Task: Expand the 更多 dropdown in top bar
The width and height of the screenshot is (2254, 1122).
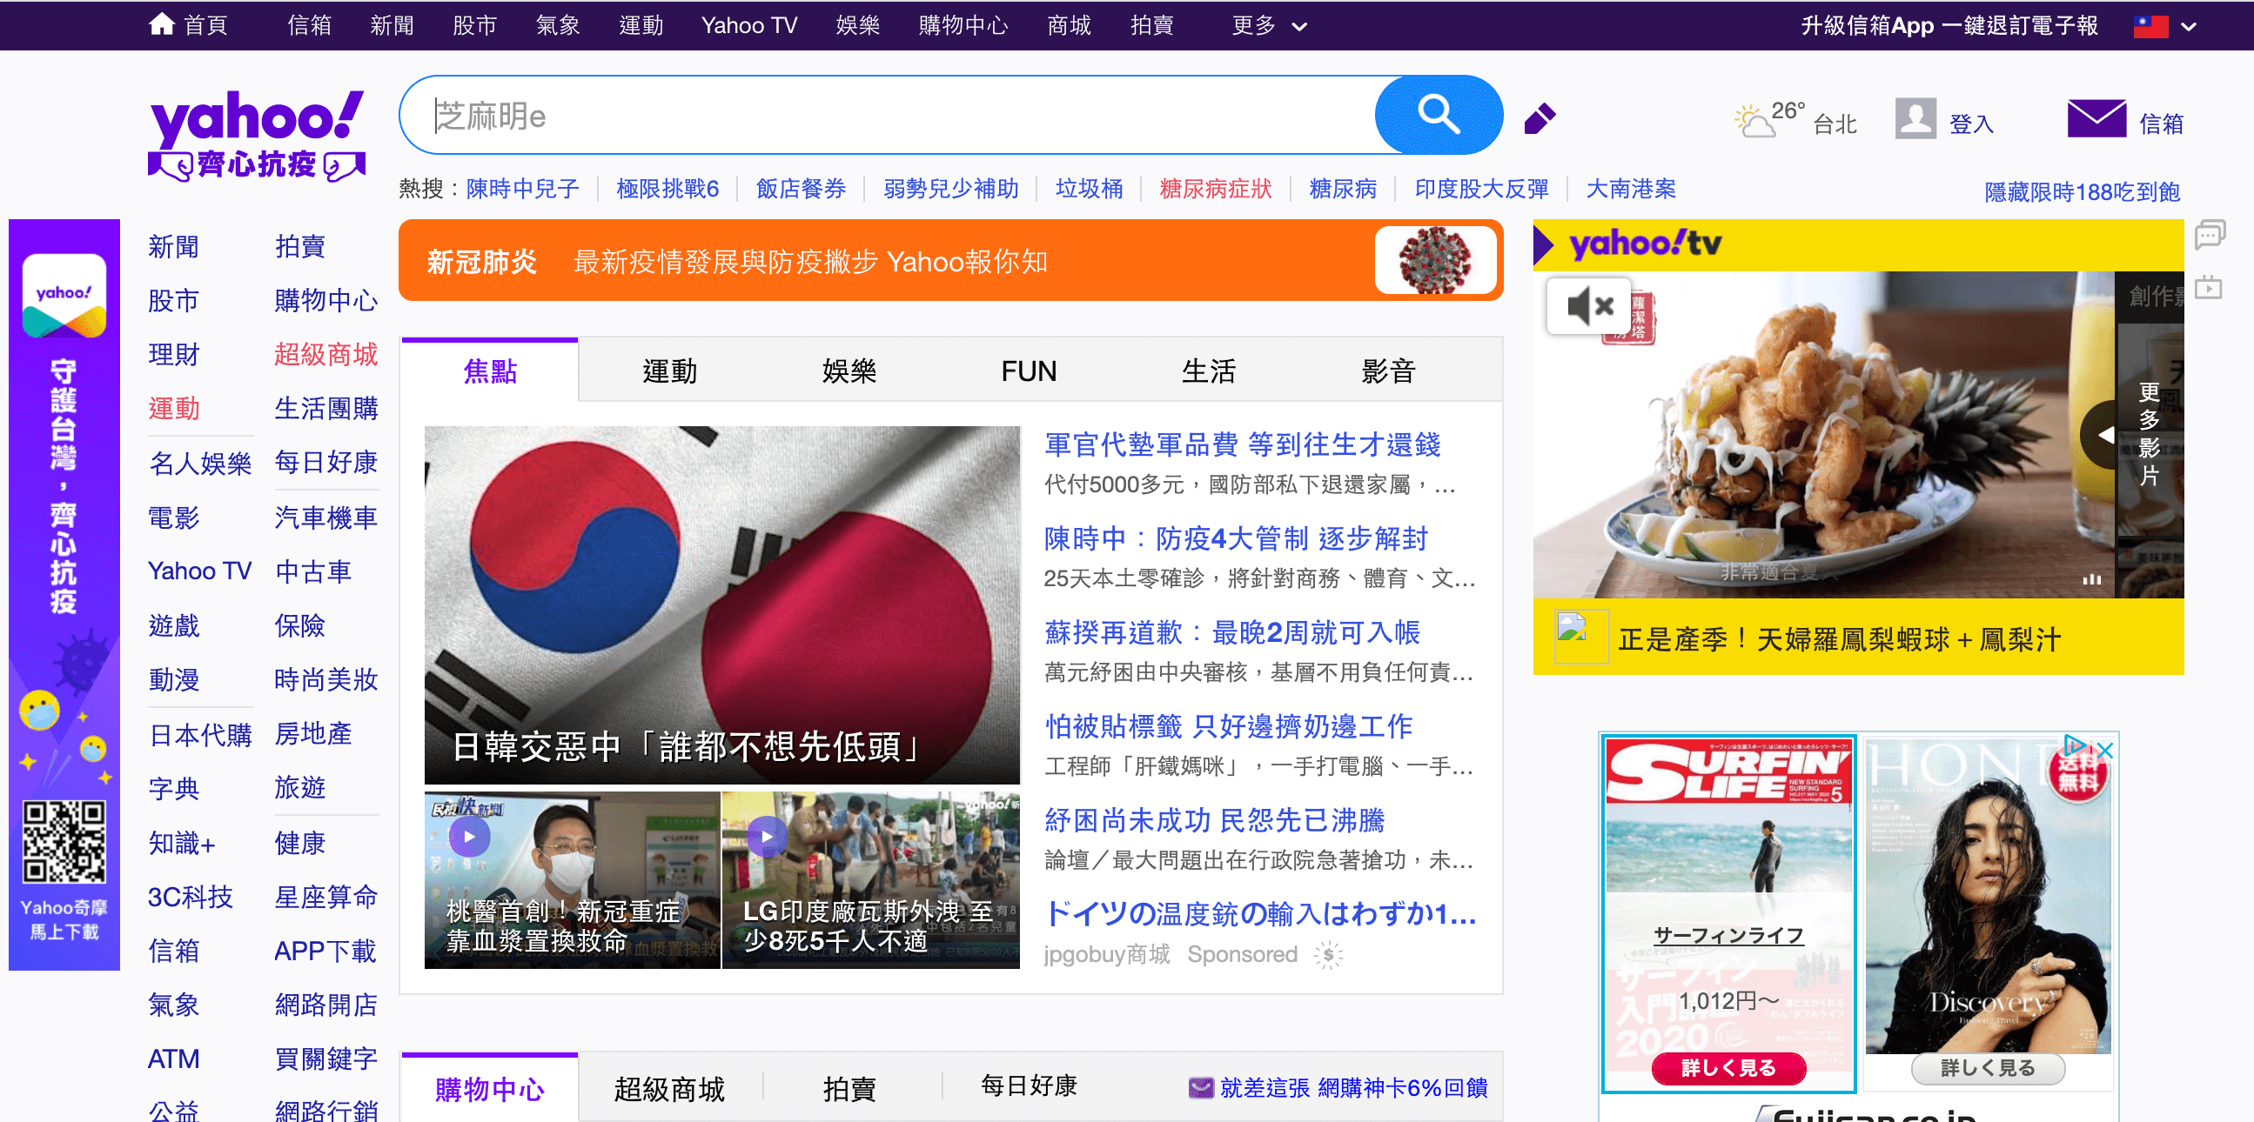Action: (x=1269, y=25)
